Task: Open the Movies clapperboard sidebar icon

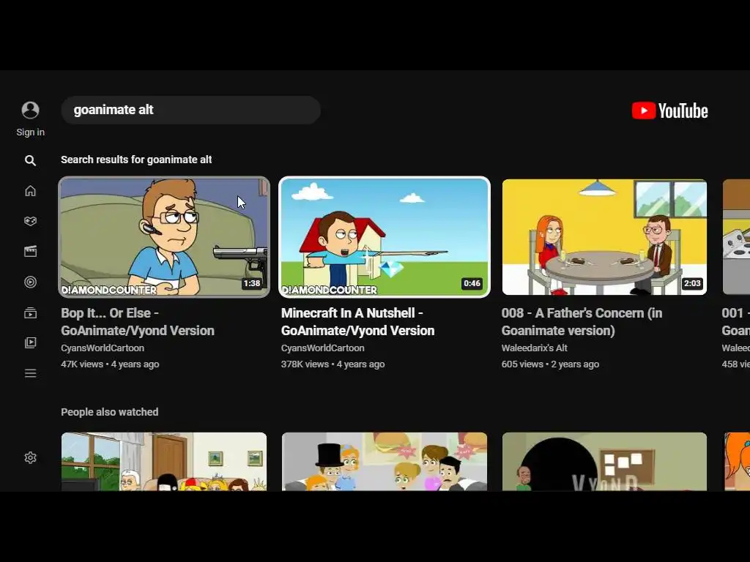Action: [x=30, y=252]
